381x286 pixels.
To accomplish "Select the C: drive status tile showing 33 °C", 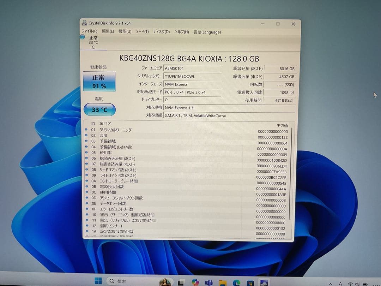I will click(x=94, y=42).
